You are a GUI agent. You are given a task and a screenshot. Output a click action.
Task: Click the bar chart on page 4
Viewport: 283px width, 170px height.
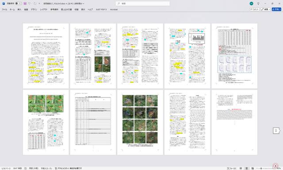196,39
